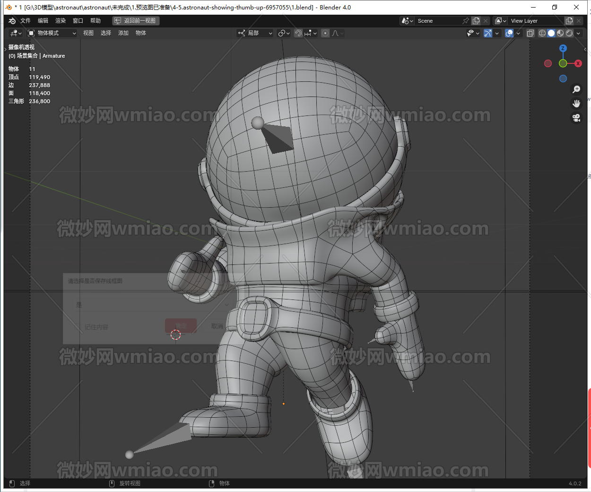Switch to material preview shading
Image resolution: width=591 pixels, height=492 pixels.
pyautogui.click(x=560, y=33)
